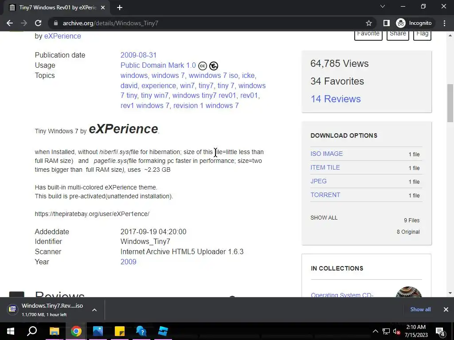Open the 2009-08-31 publication date link
This screenshot has height=340, width=454.
138,55
